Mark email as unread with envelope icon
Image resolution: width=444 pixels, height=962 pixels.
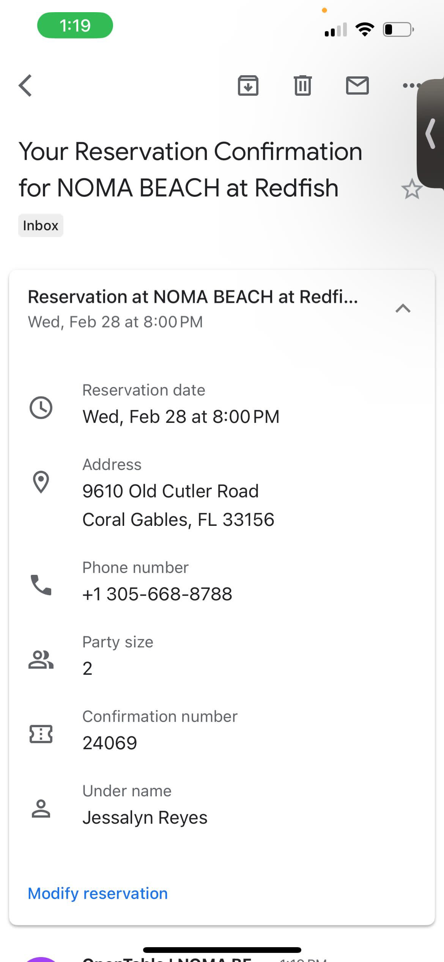tap(357, 85)
